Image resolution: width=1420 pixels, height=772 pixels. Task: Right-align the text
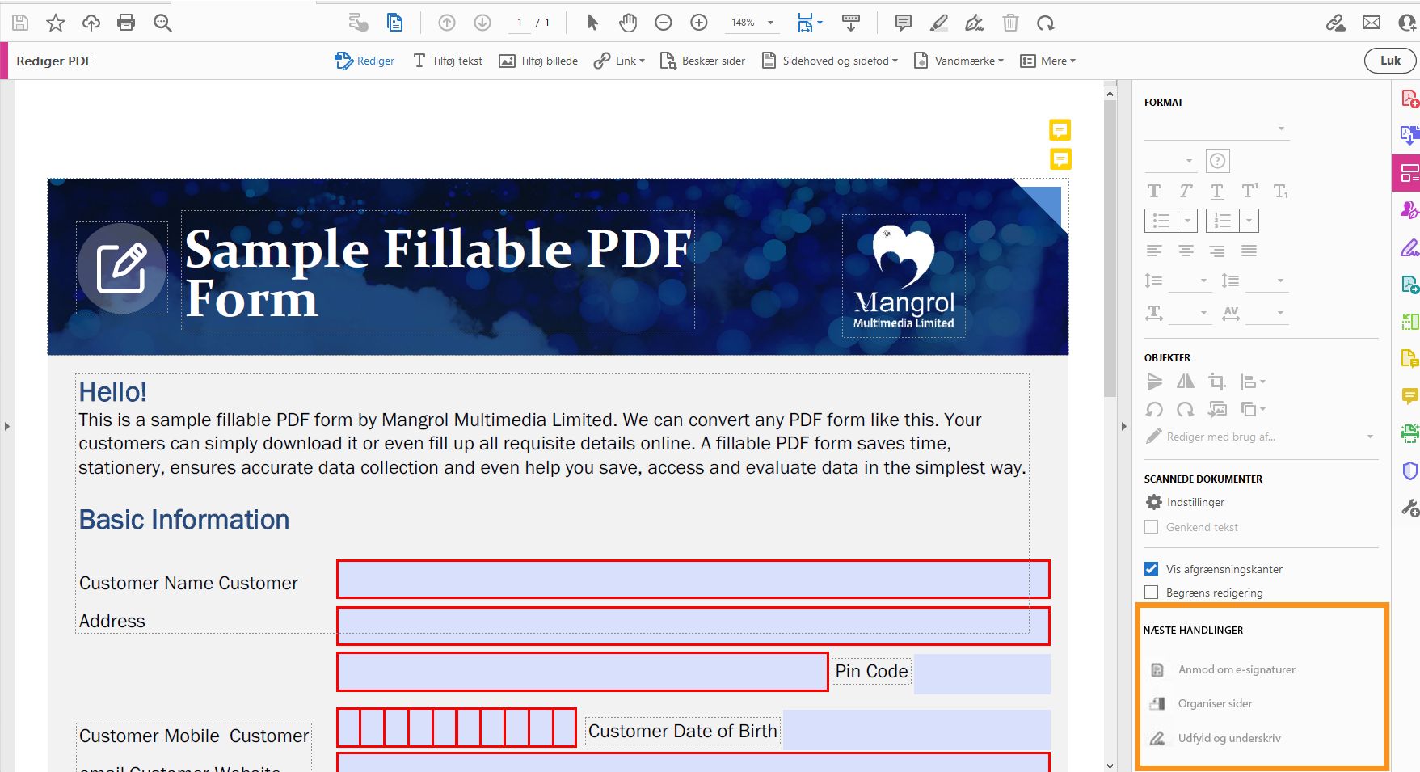tap(1217, 251)
